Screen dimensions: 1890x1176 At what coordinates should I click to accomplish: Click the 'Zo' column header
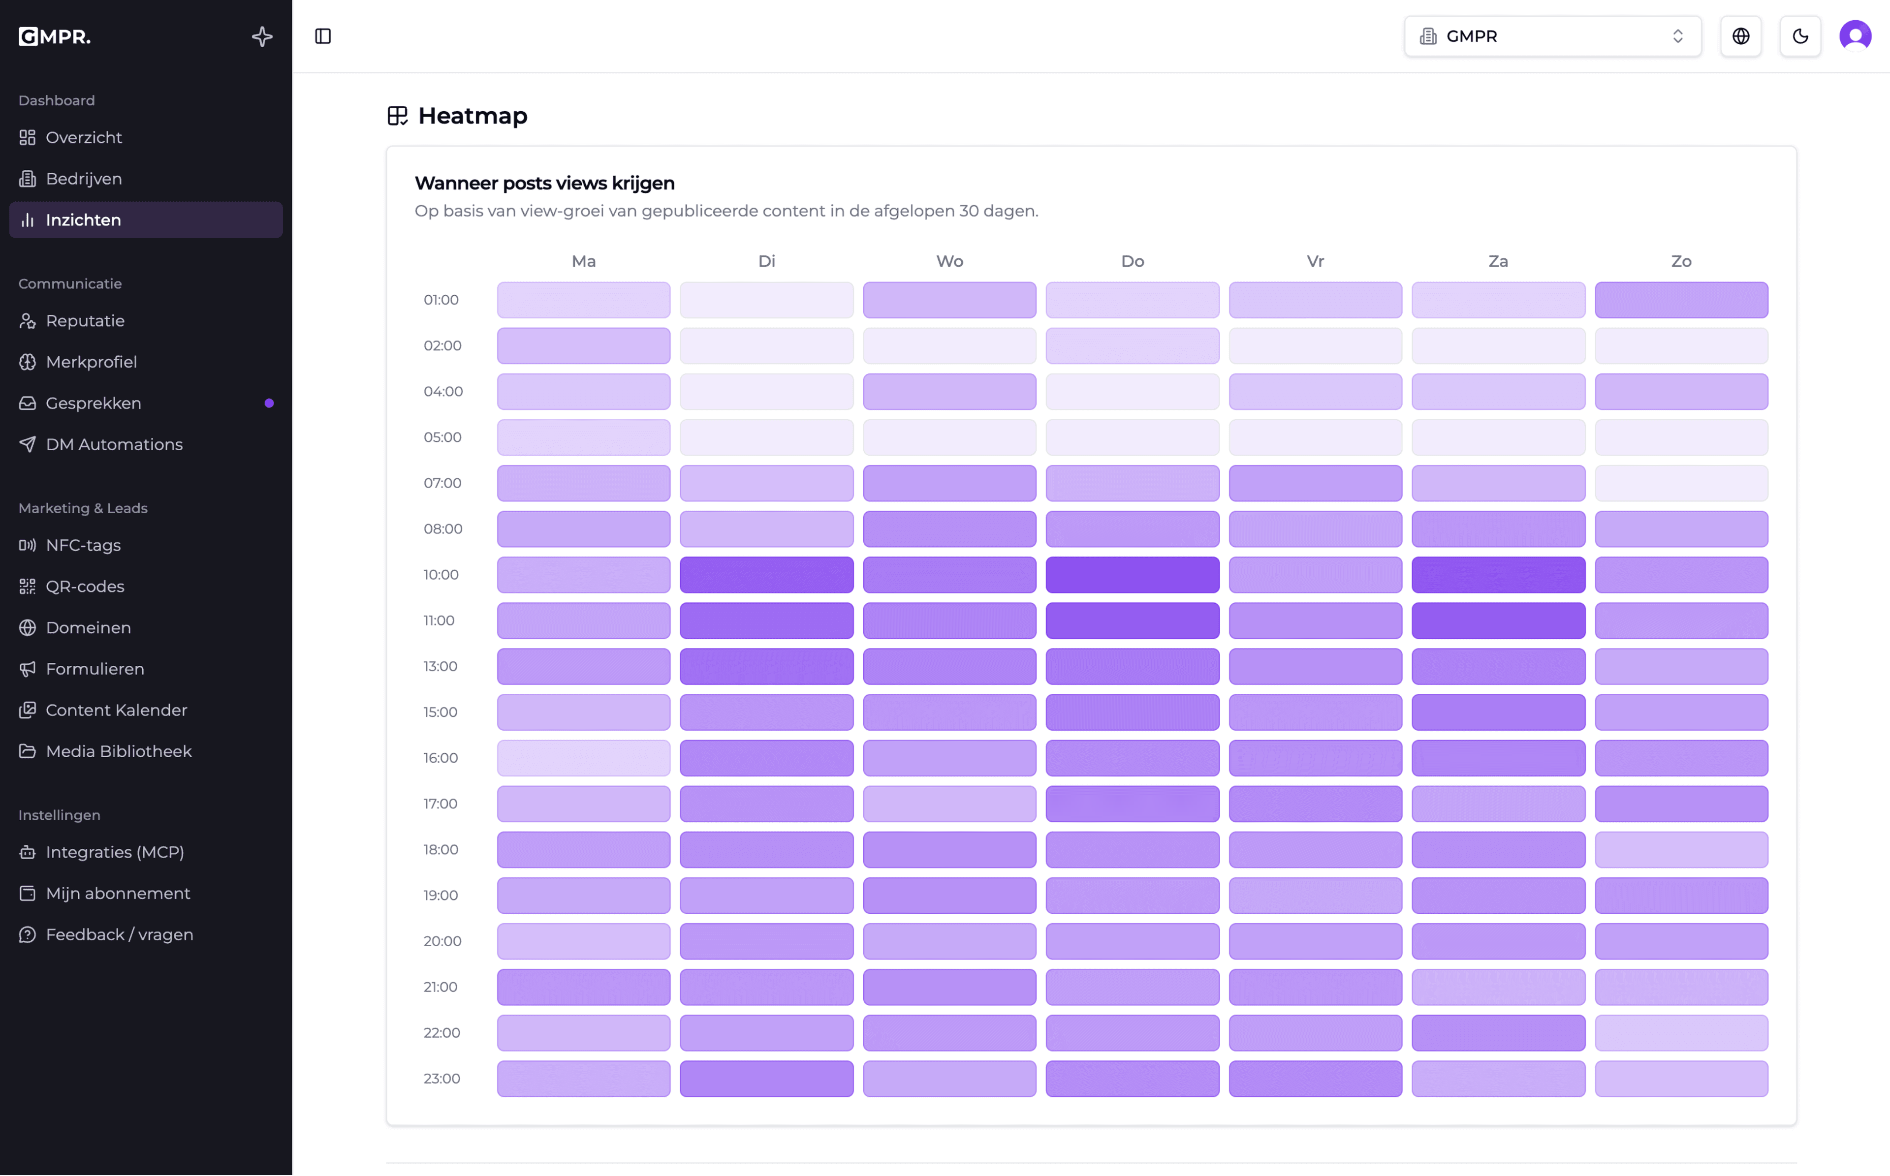(x=1681, y=261)
